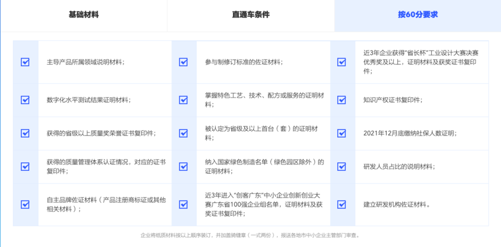
Task: Toggle 建立研发机构佐证材料 checkbox
Action: coord(342,204)
